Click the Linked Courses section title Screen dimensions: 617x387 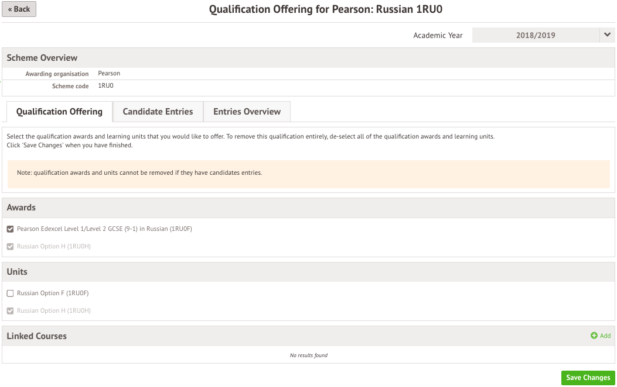[x=36, y=336]
